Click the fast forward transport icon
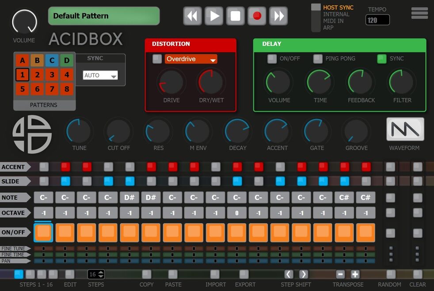 [x=279, y=15]
